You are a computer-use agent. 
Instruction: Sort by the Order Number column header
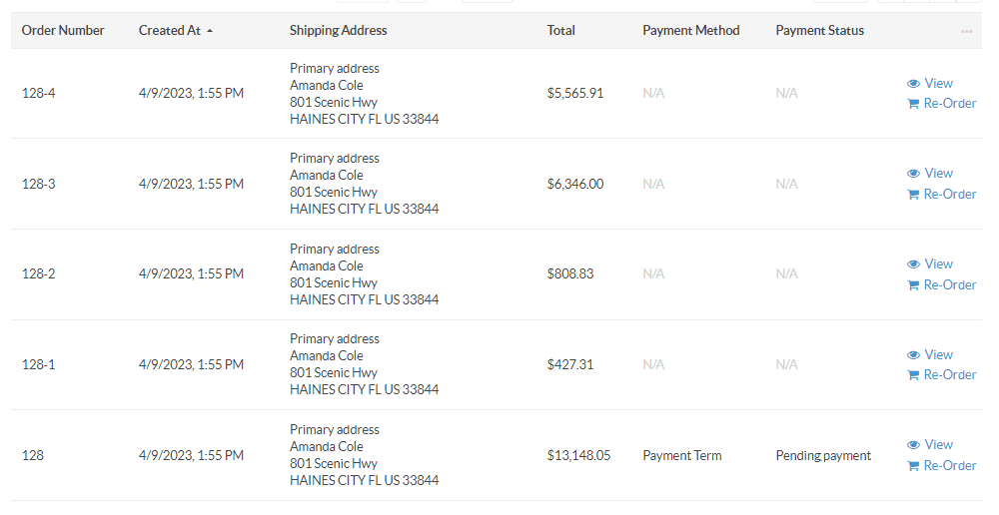(62, 31)
